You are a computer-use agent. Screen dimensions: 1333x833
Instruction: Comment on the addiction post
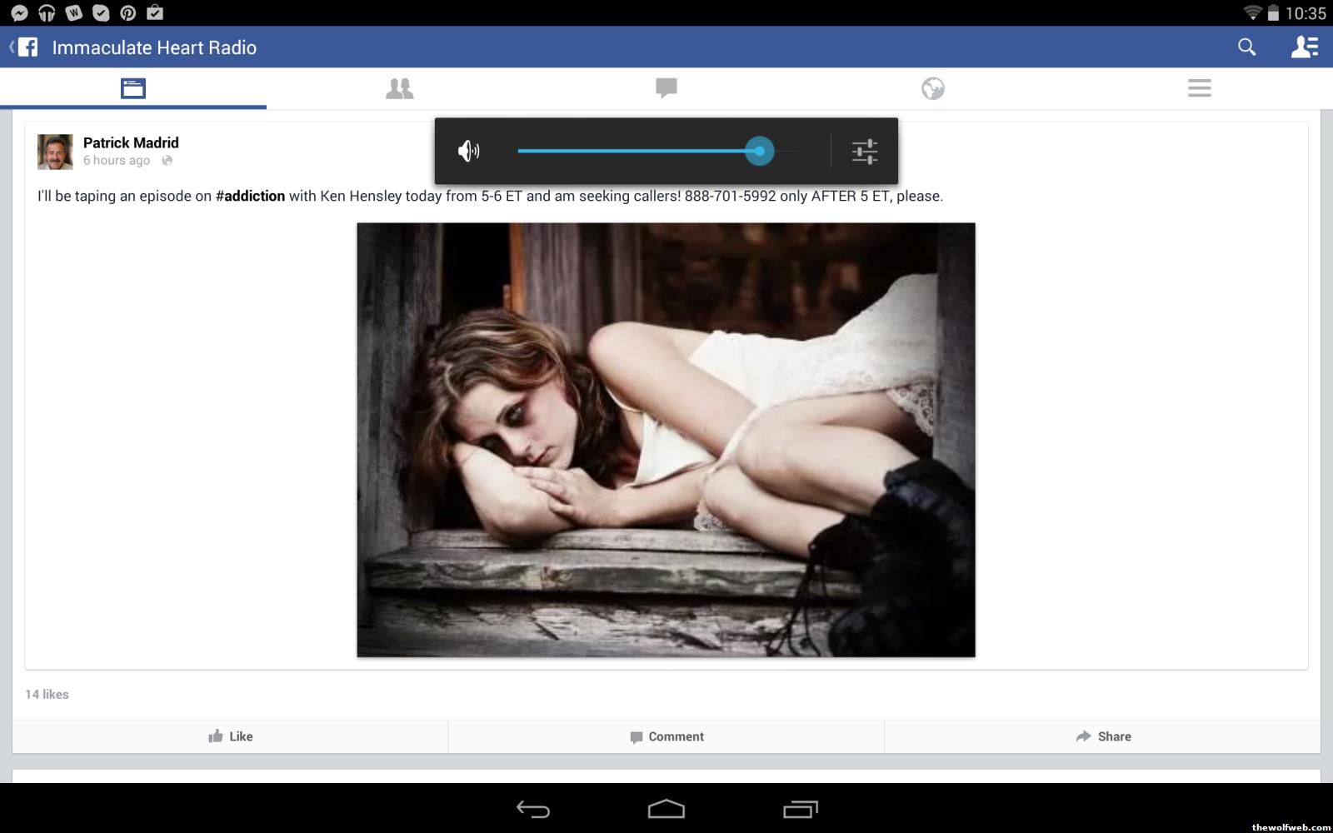coord(666,736)
